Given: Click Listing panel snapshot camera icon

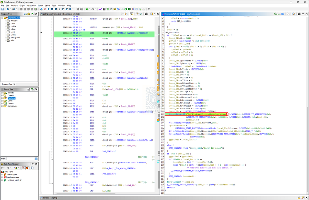Looking at the screenshot, I should point(146,14).
